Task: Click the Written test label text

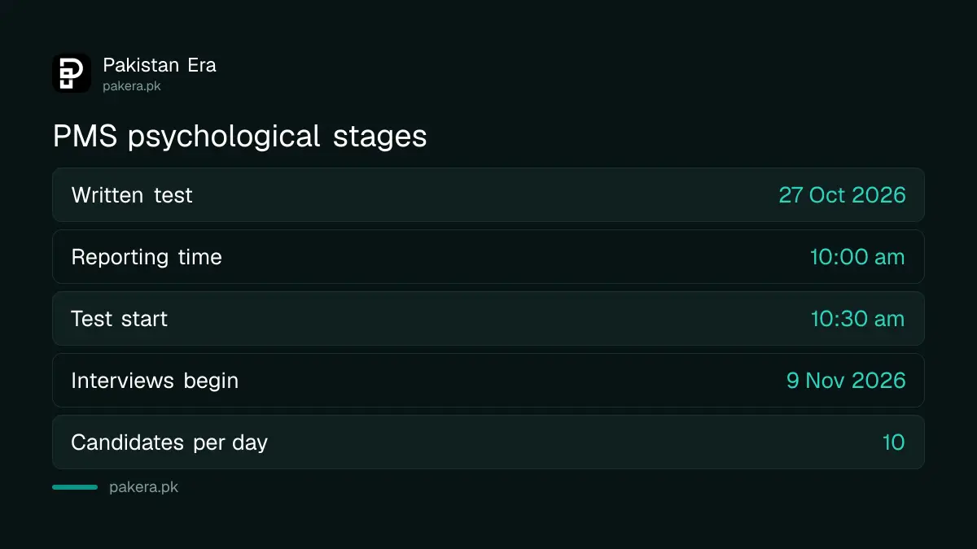Action: 132,195
